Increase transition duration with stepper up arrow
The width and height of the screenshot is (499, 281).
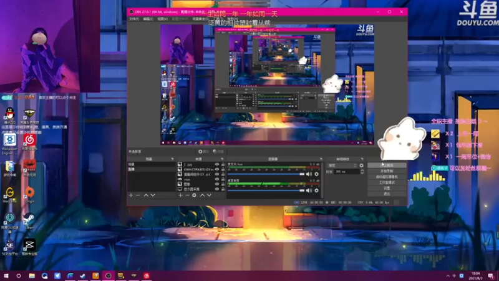click(362, 170)
